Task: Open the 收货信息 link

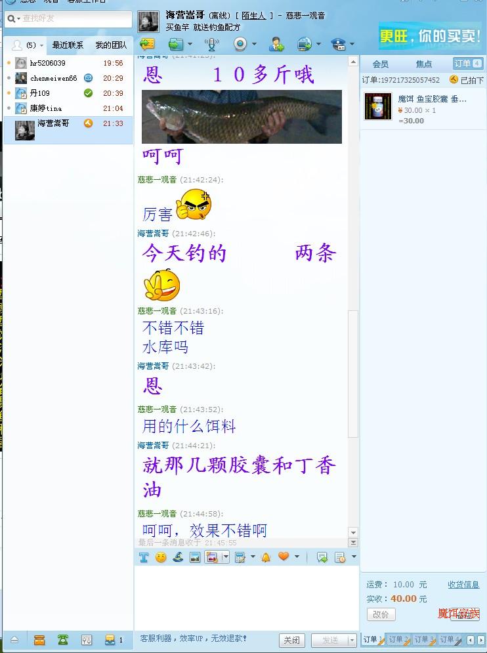Action: point(463,585)
